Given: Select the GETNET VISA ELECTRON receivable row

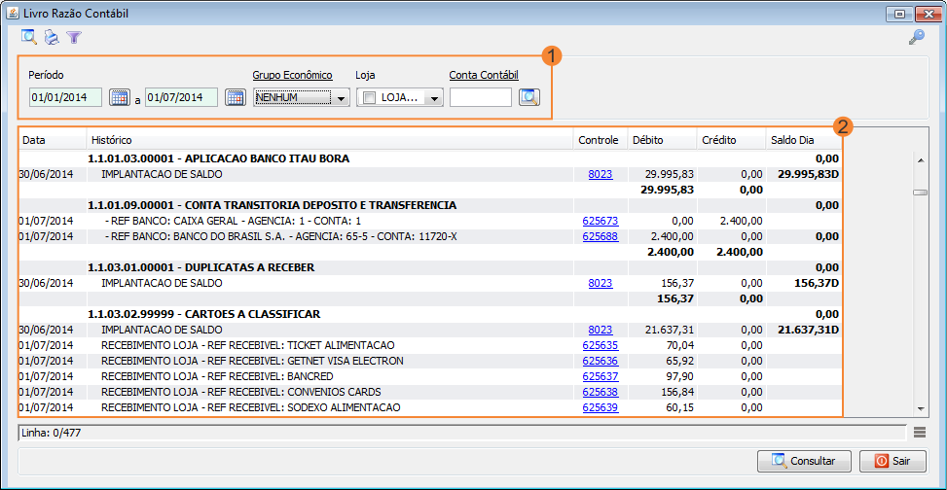Looking at the screenshot, I should (x=430, y=361).
